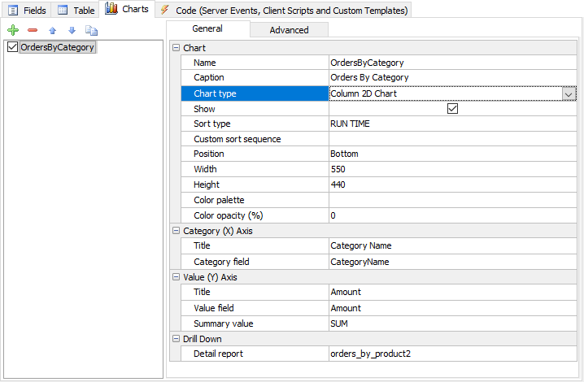This screenshot has height=382, width=584.
Task: Switch to the Advanced tab
Action: point(289,29)
